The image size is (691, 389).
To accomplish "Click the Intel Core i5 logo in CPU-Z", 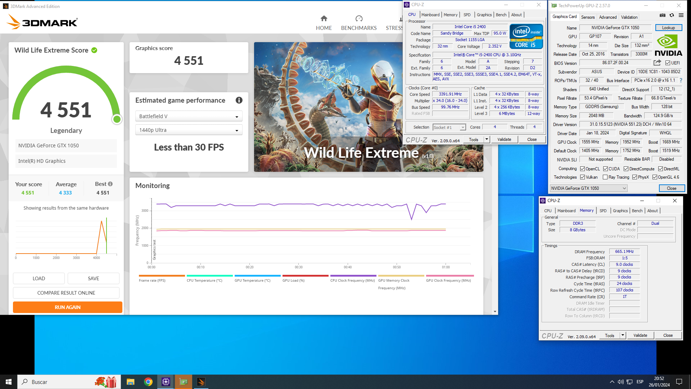I will 526,36.
